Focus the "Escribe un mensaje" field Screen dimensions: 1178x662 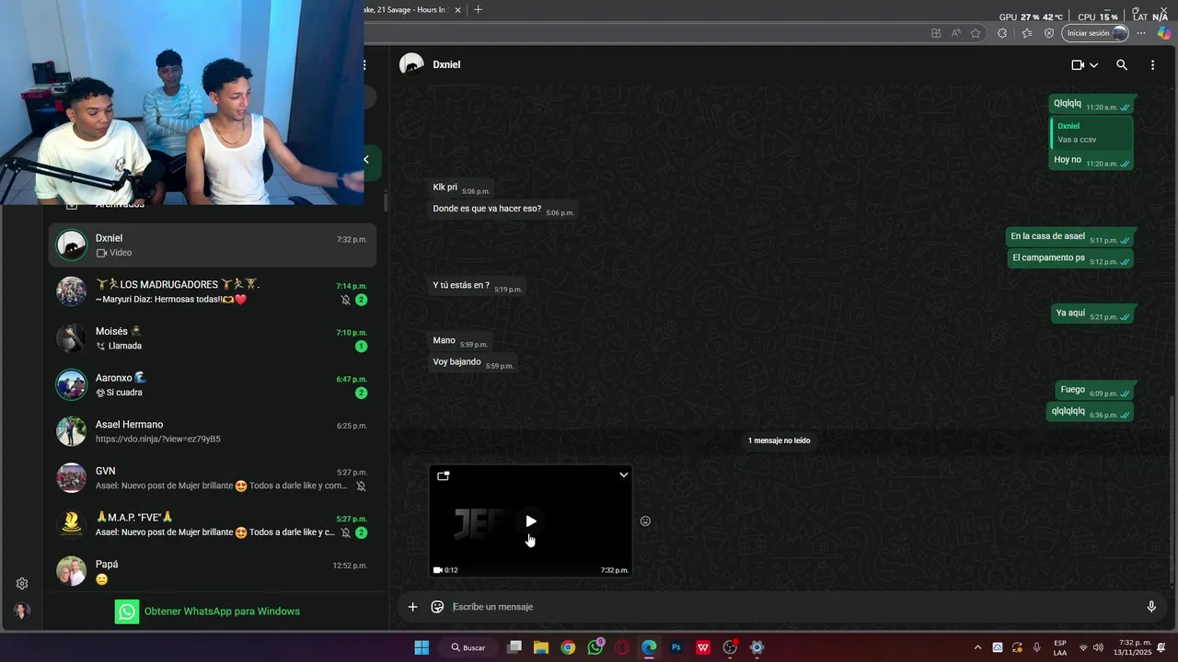pos(791,607)
